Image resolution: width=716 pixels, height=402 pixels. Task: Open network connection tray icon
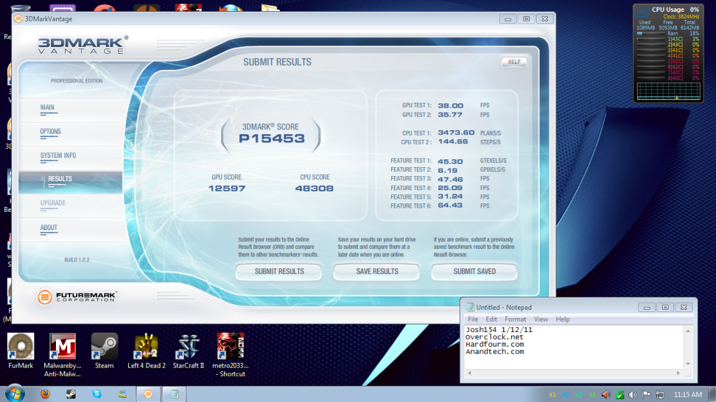(660, 394)
